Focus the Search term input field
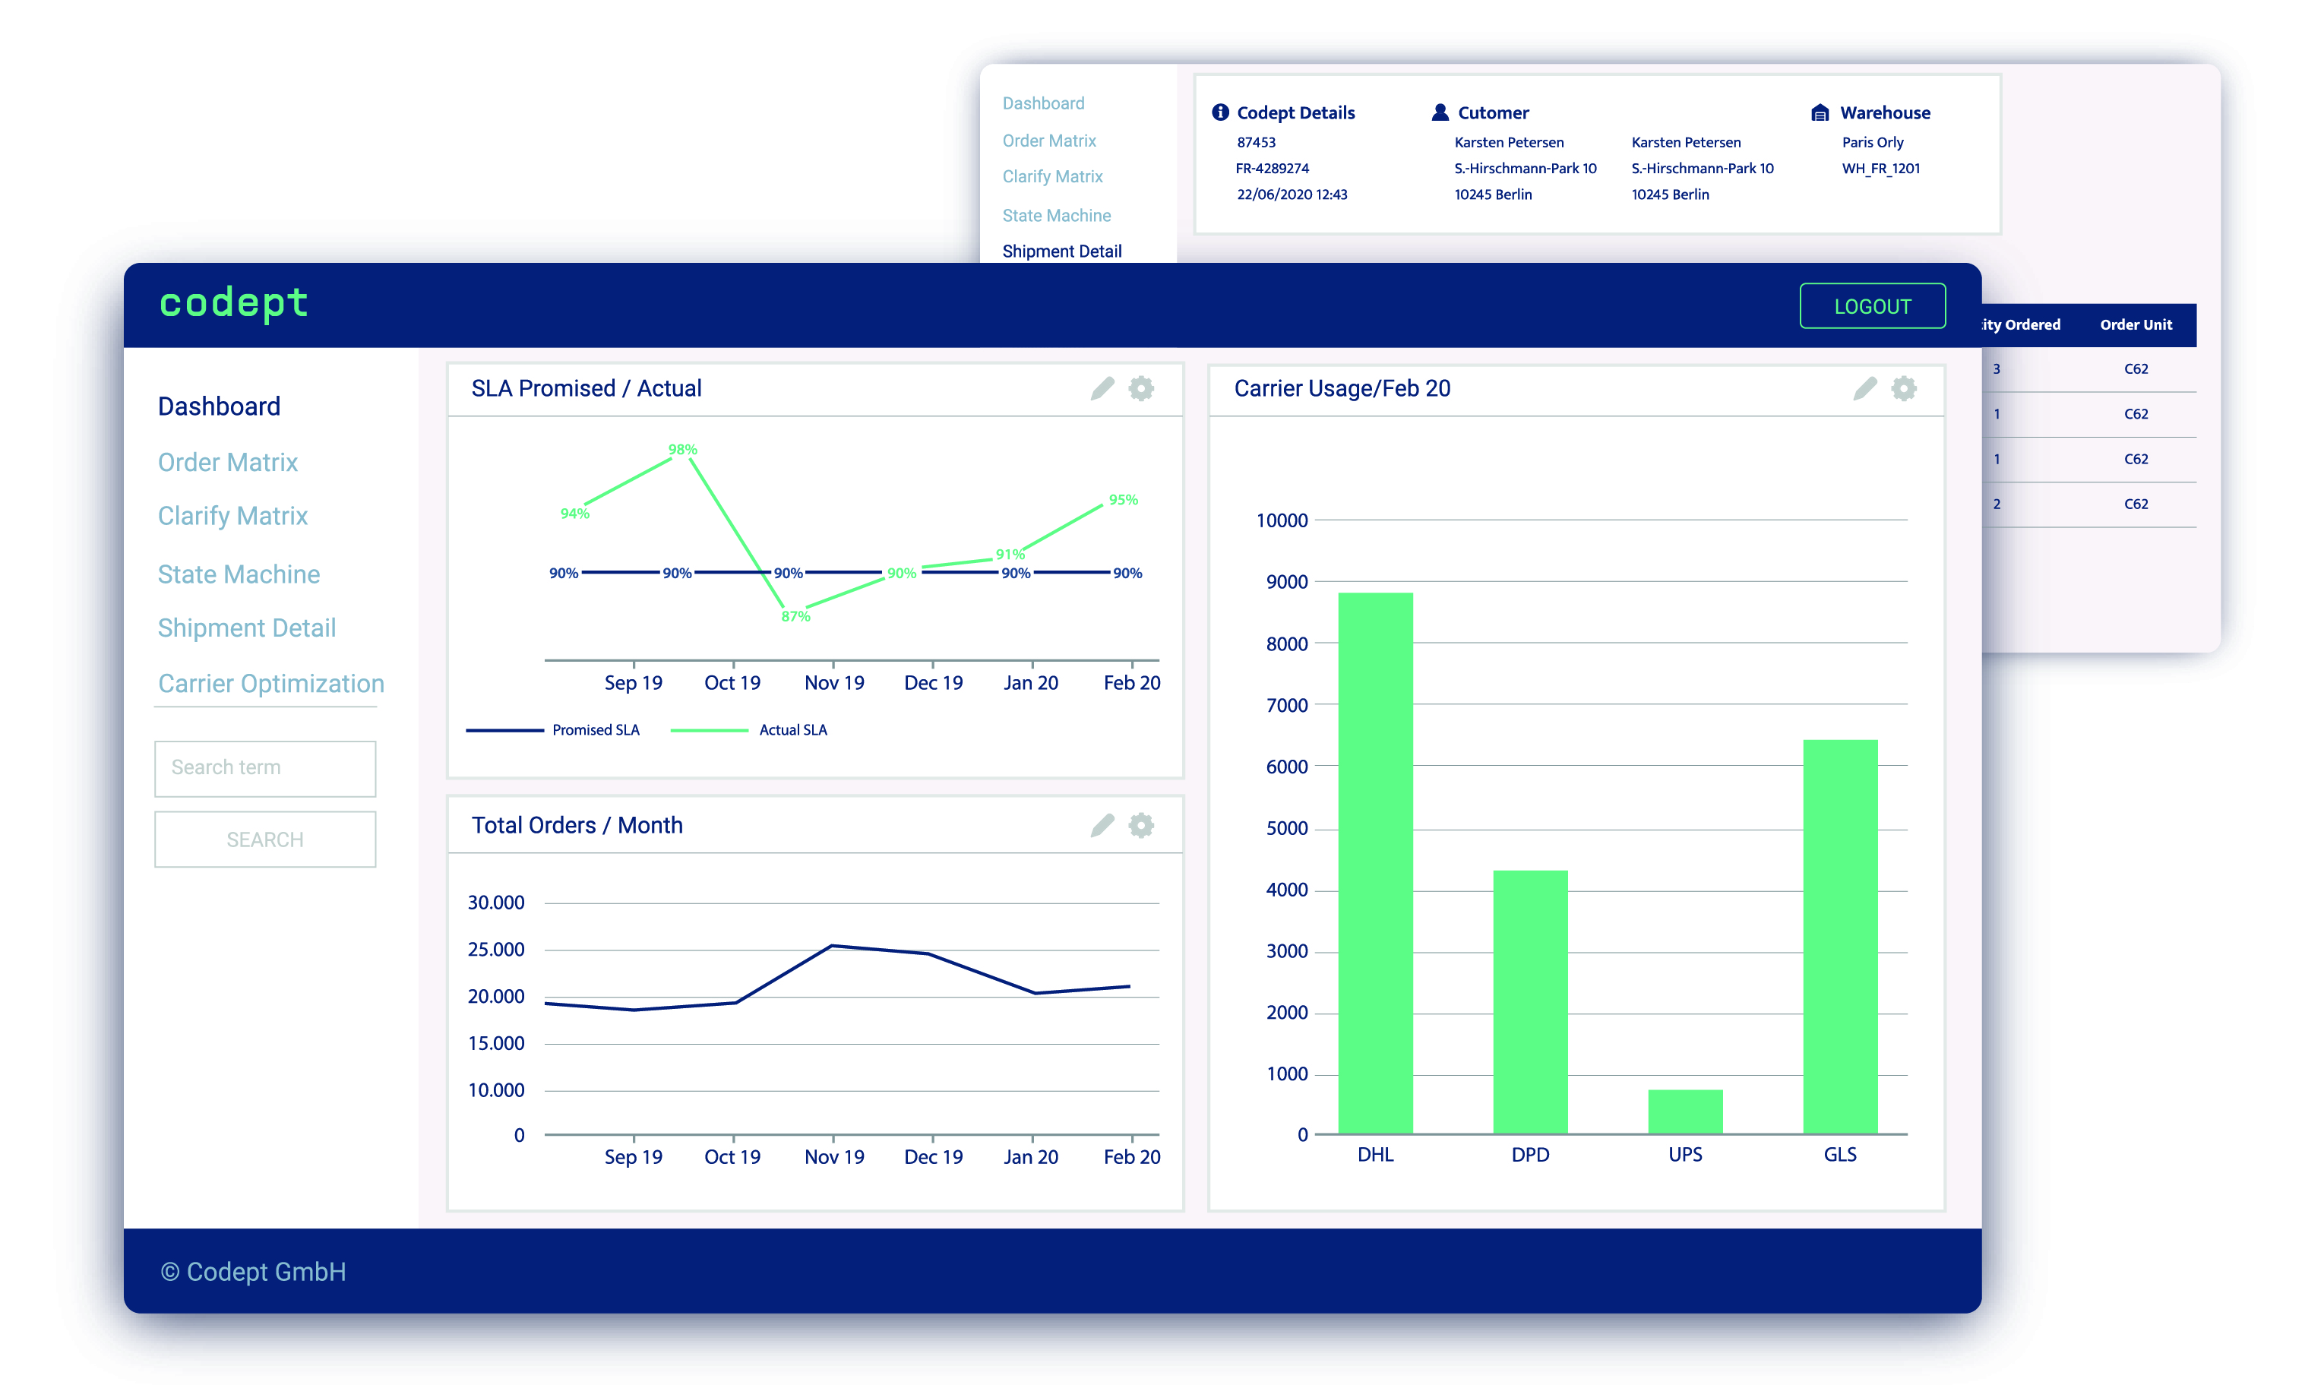2305x1385 pixels. (x=265, y=768)
